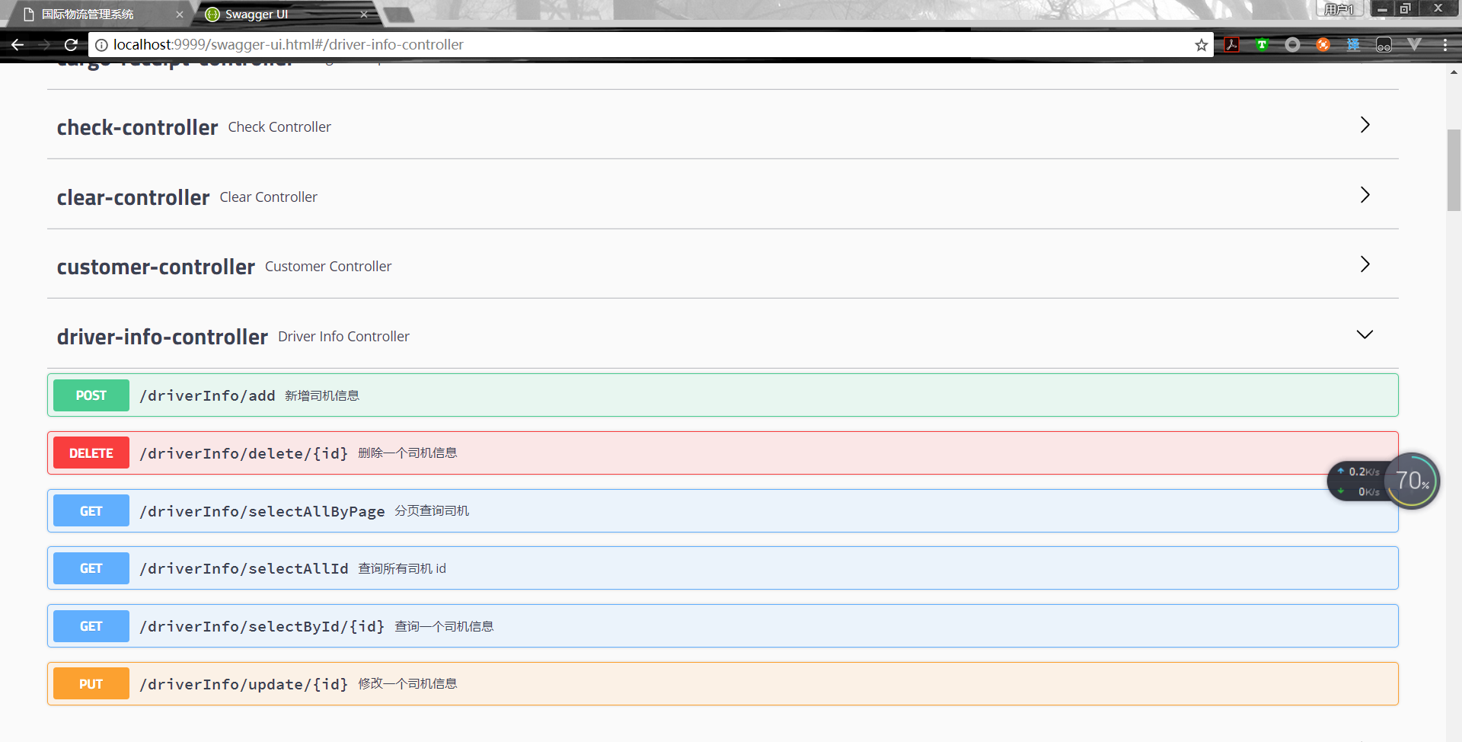Image resolution: width=1462 pixels, height=742 pixels.
Task: Expand the PUT /driverInfo/update/{id} operation
Action: coord(723,684)
